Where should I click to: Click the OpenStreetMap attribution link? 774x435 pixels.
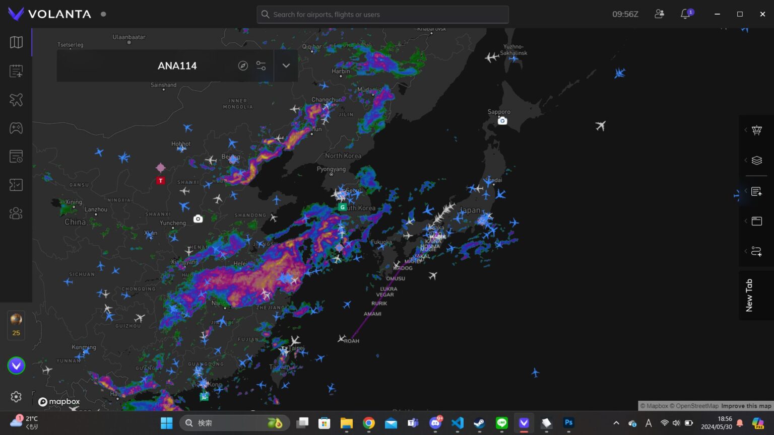pos(697,406)
